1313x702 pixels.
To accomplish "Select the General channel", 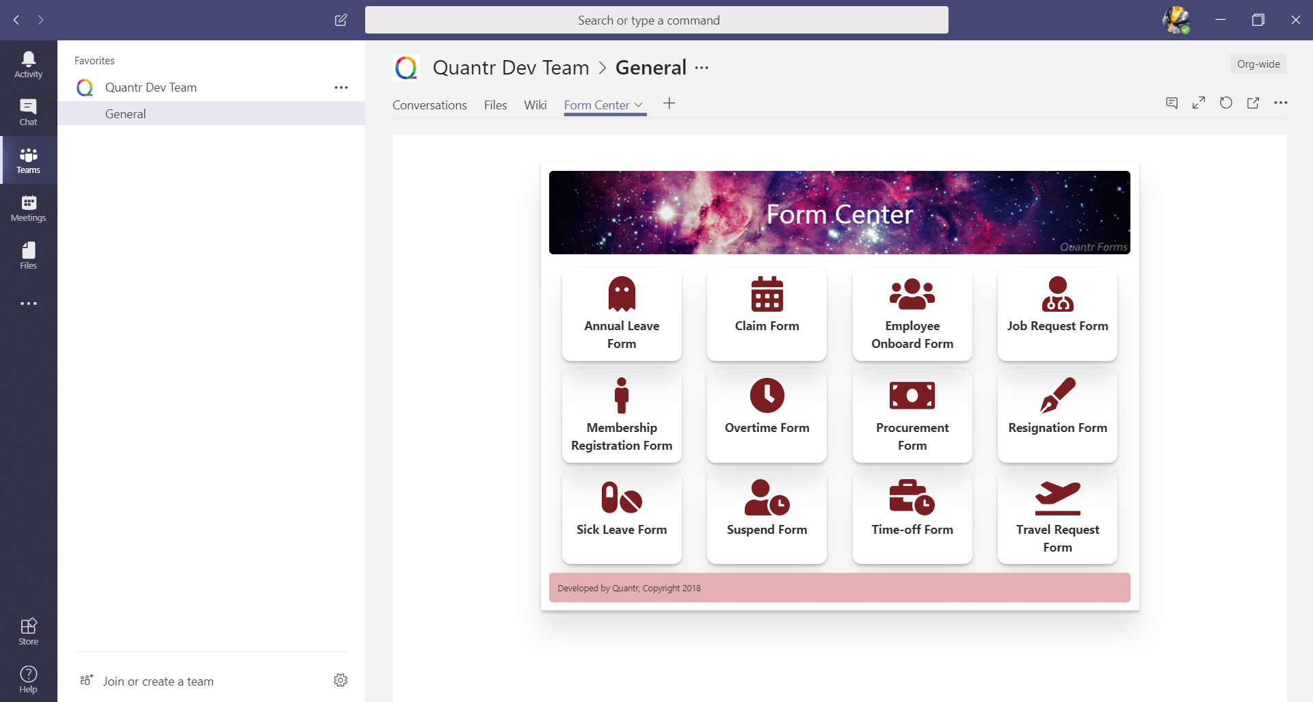I will [x=211, y=113].
